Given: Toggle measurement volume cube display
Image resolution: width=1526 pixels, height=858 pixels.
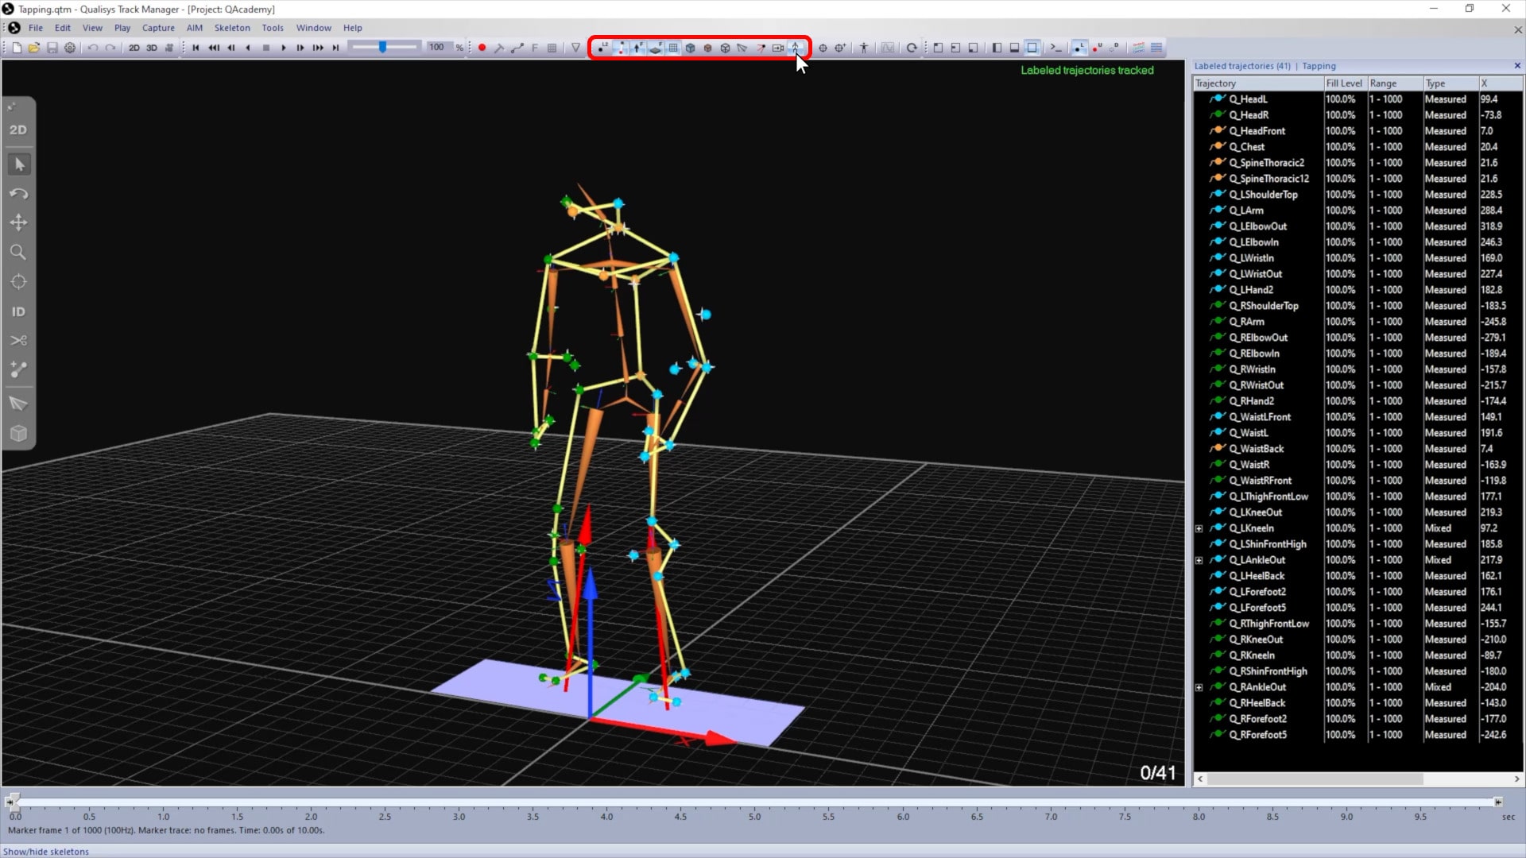Looking at the screenshot, I should (690, 48).
